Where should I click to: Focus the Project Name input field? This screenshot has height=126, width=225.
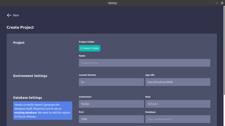coord(145,63)
